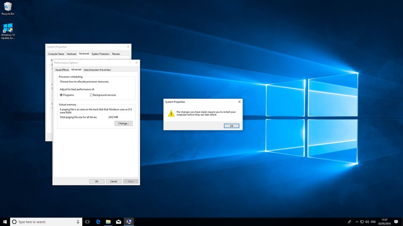Select the Programs radio button
The height and width of the screenshot is (226, 403).
62,95
